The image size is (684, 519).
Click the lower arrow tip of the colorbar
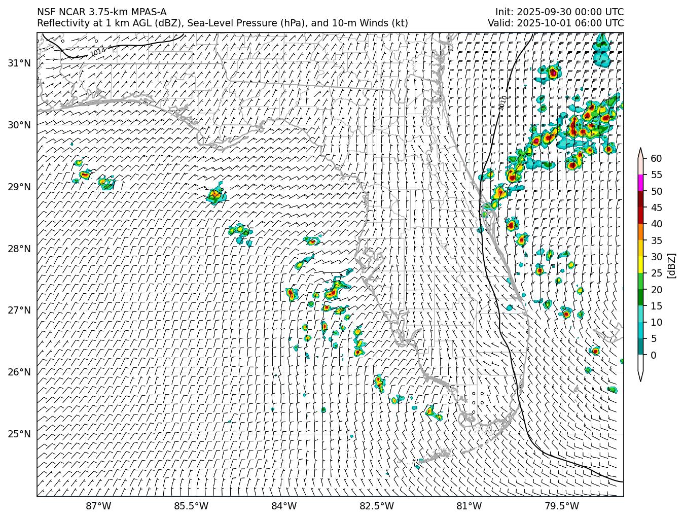tap(640, 377)
